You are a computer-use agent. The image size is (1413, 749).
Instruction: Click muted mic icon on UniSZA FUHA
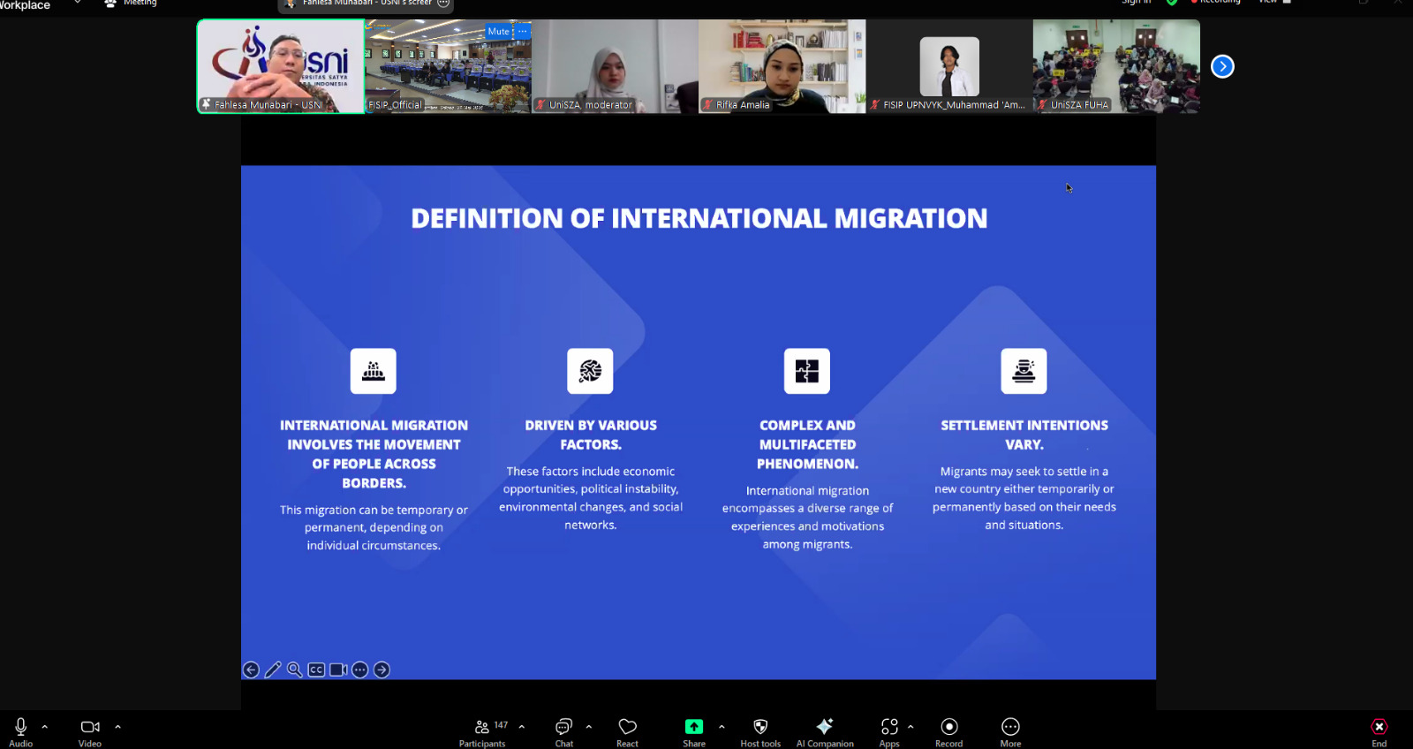point(1042,104)
